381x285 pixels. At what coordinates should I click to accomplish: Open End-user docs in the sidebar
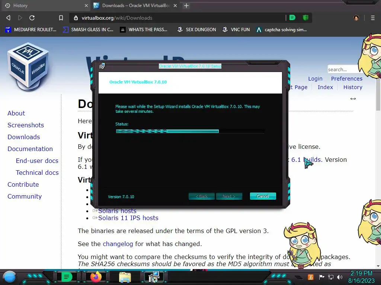(x=37, y=161)
